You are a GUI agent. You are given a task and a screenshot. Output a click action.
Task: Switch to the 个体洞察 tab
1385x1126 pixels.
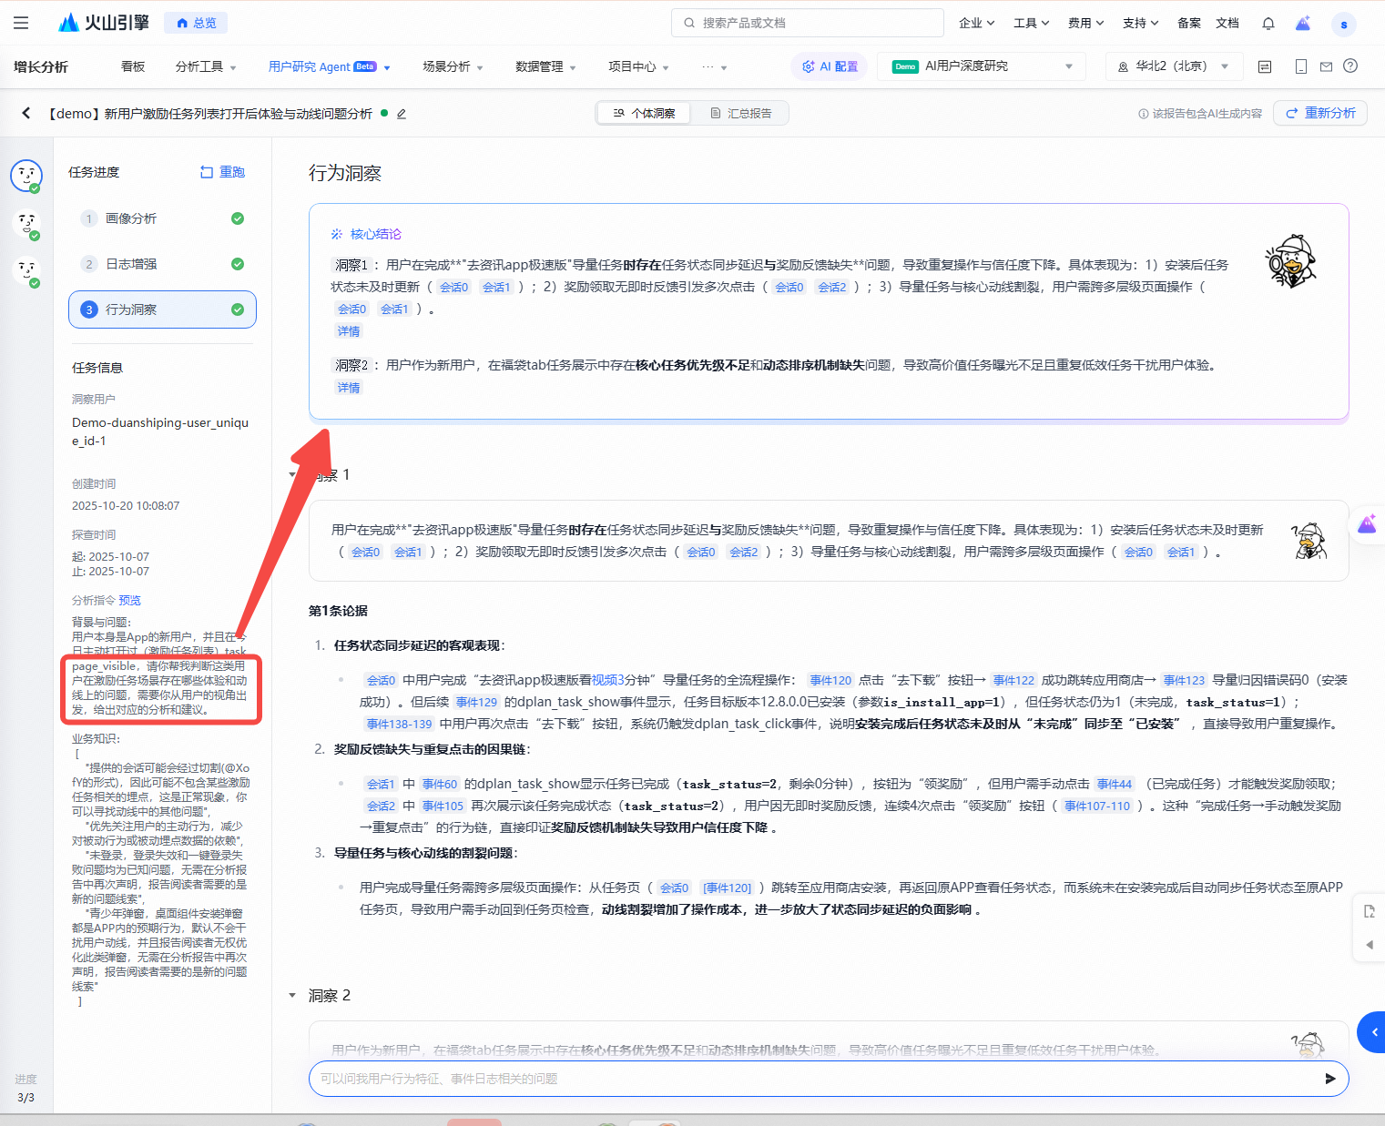645,113
